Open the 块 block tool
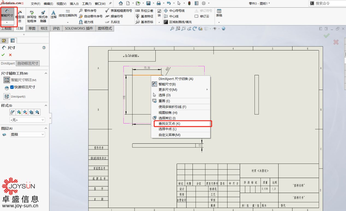Screen dimensions: 346x211 [159, 13]
